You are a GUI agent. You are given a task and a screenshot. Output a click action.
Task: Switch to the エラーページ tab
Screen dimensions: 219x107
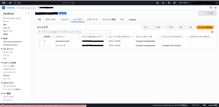click(93, 20)
